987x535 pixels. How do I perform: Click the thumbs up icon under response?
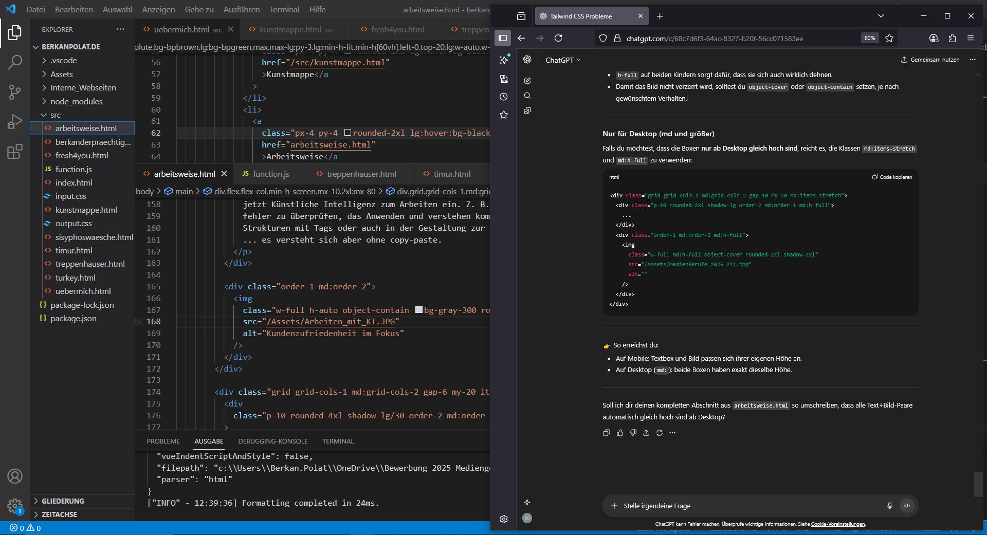click(620, 433)
